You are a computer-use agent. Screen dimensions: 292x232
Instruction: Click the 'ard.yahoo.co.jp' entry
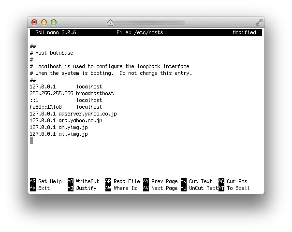[x=66, y=120]
